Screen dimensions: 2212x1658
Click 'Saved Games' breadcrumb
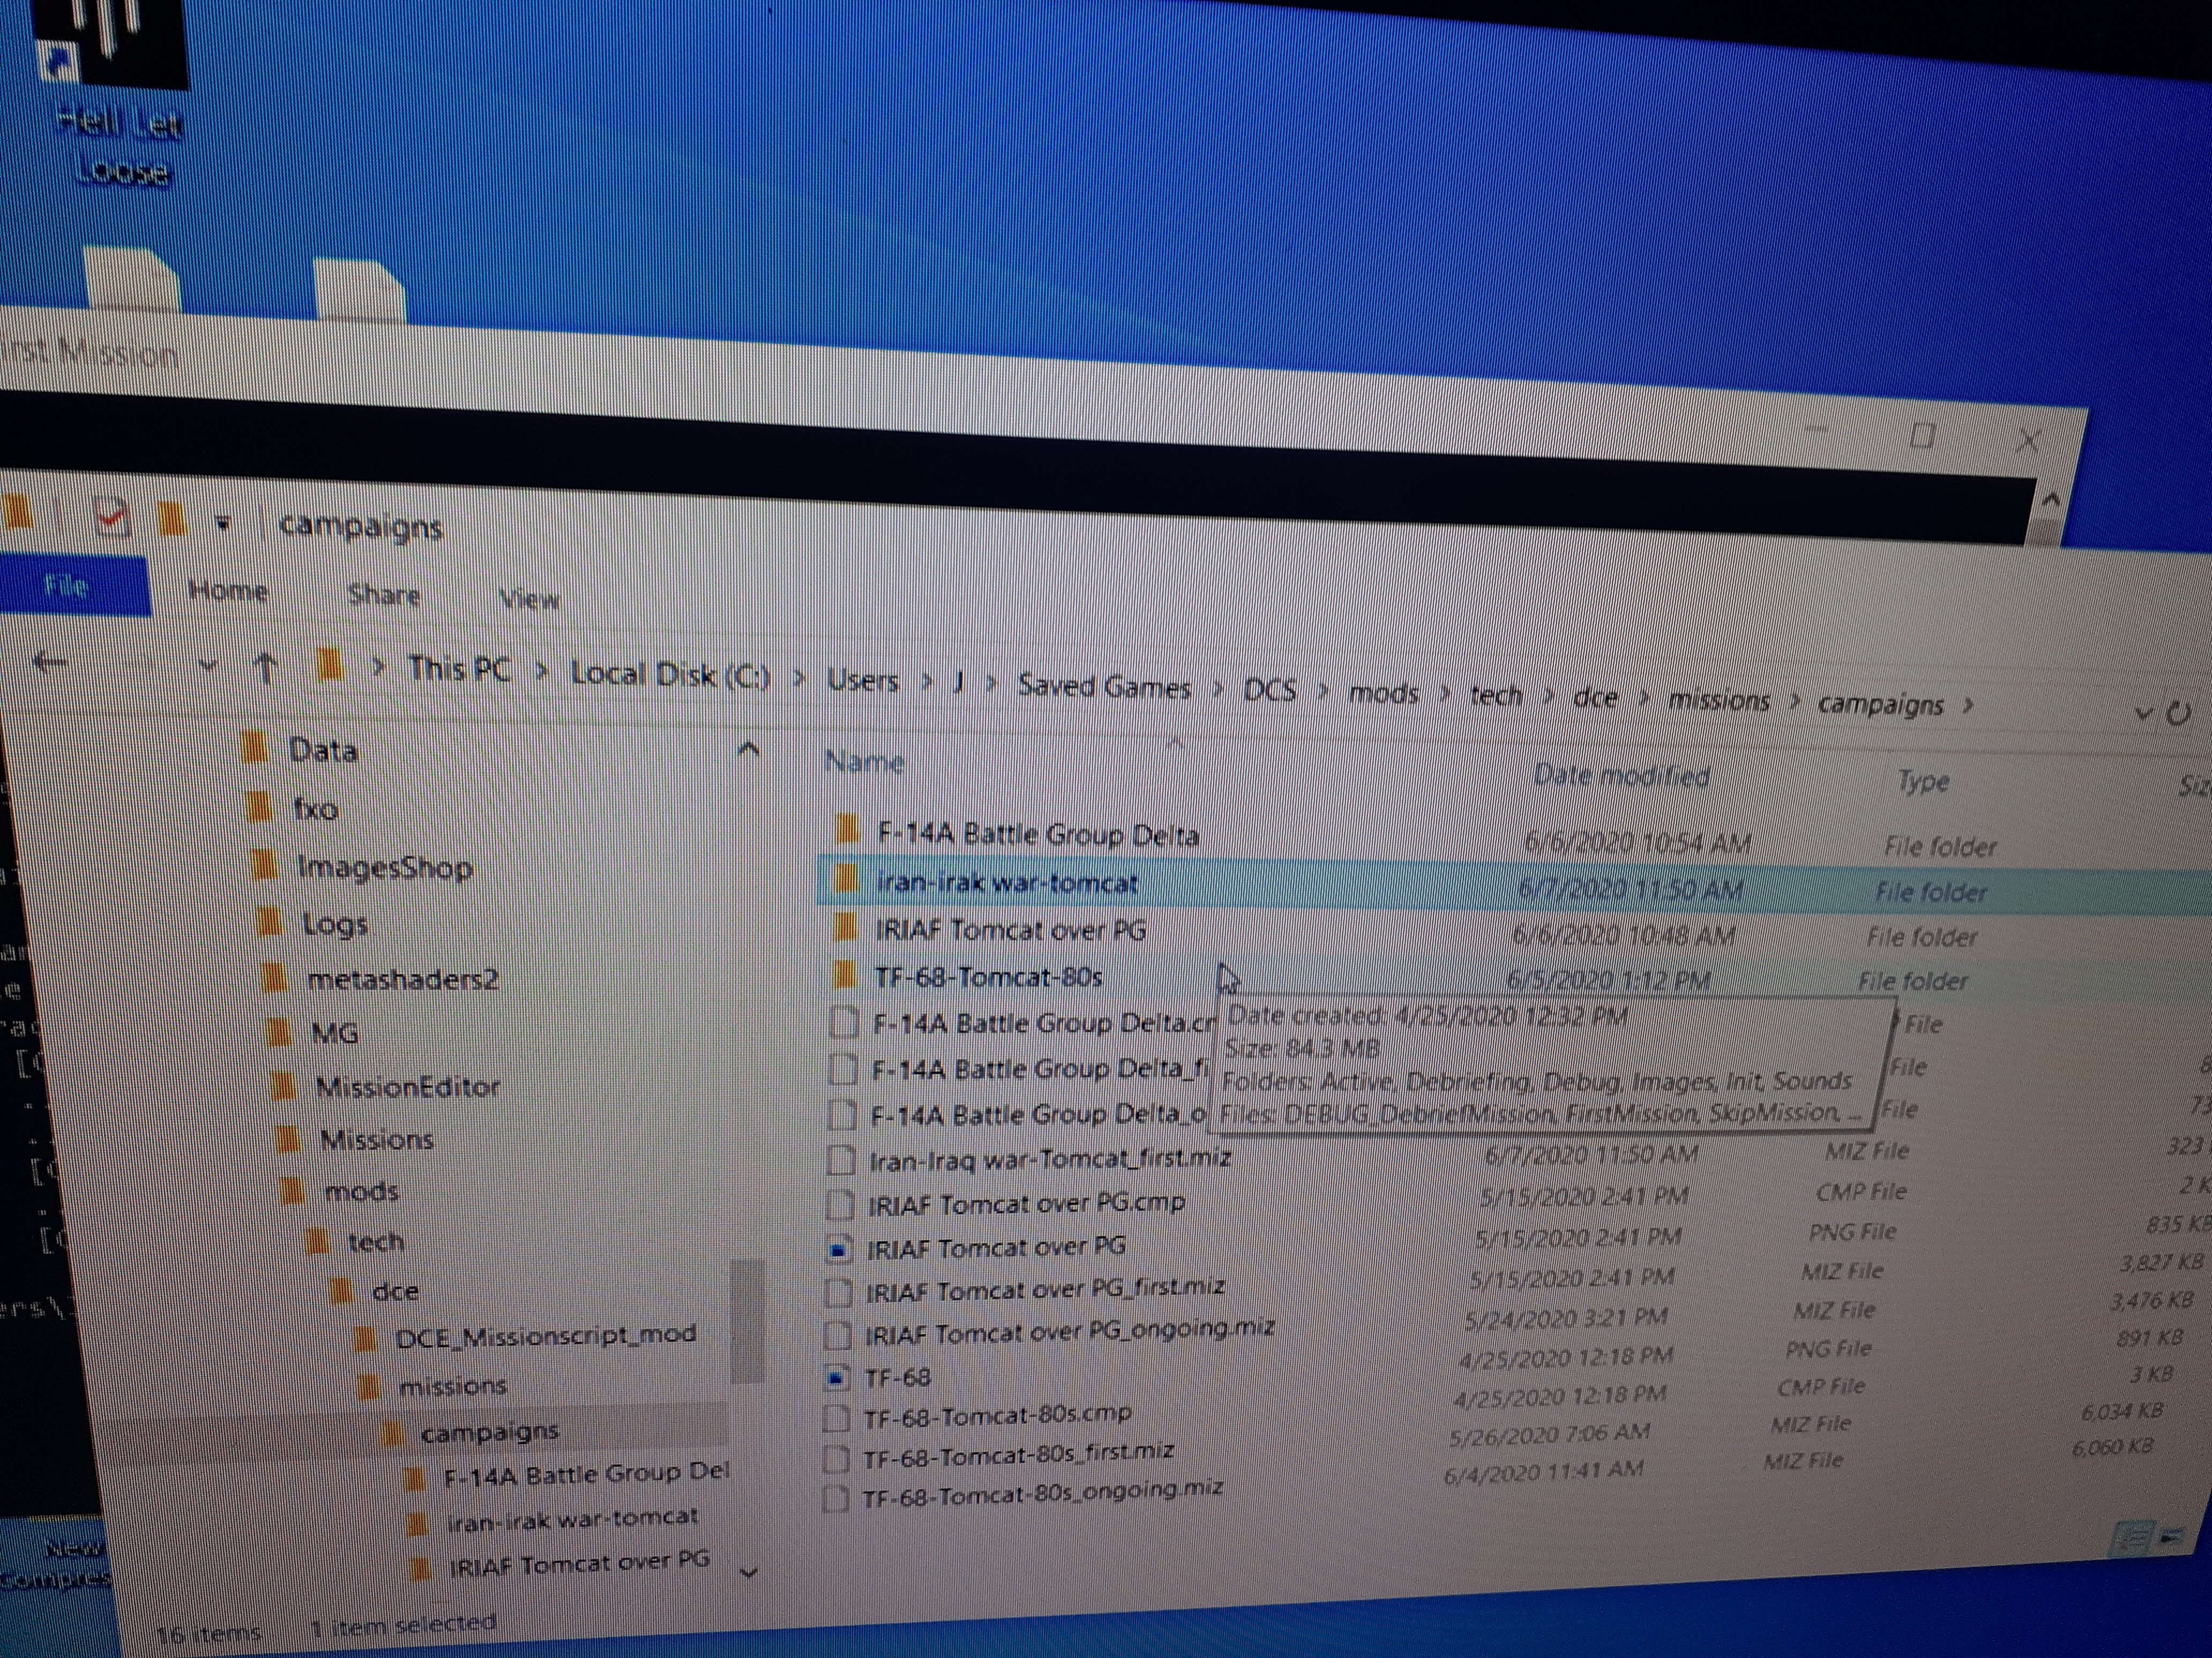click(x=1104, y=688)
